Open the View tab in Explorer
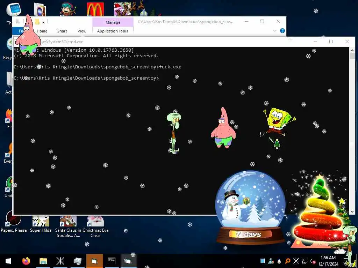358x268 pixels. pos(82,31)
